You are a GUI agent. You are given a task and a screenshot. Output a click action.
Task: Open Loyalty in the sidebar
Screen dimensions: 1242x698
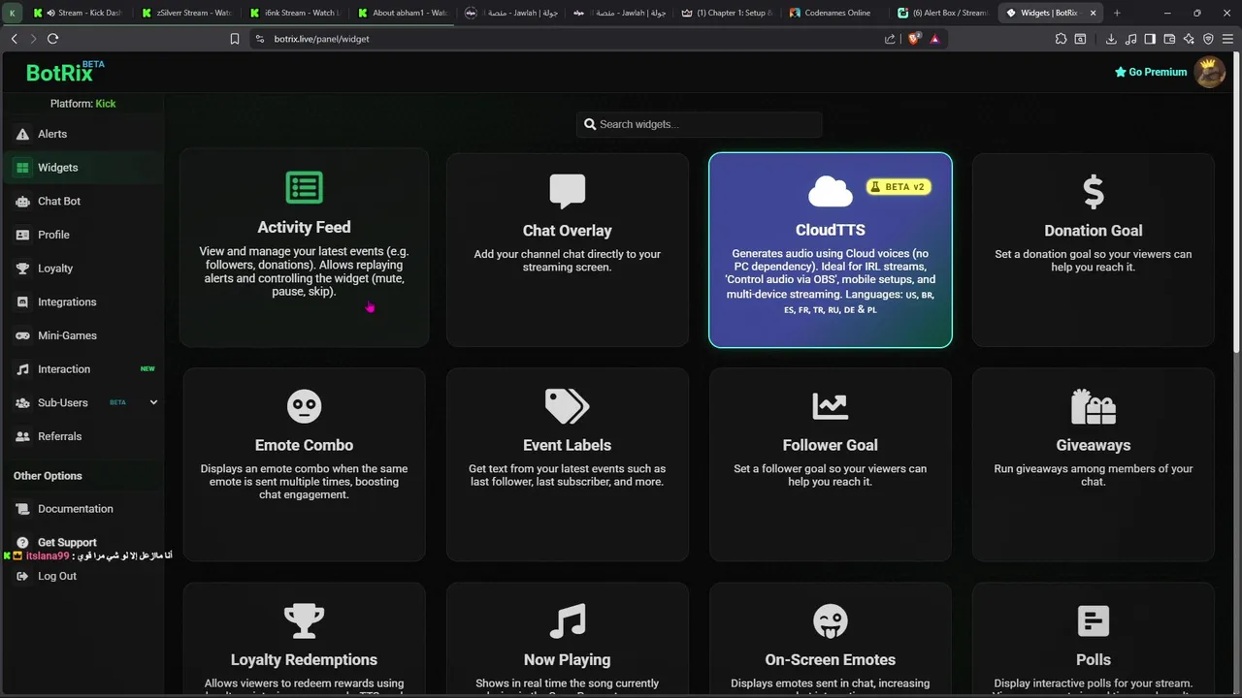[x=82, y=269]
